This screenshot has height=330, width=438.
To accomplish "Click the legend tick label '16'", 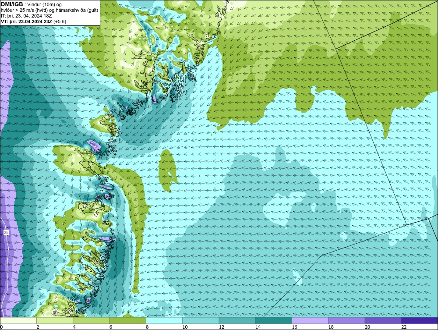I will point(294,327).
